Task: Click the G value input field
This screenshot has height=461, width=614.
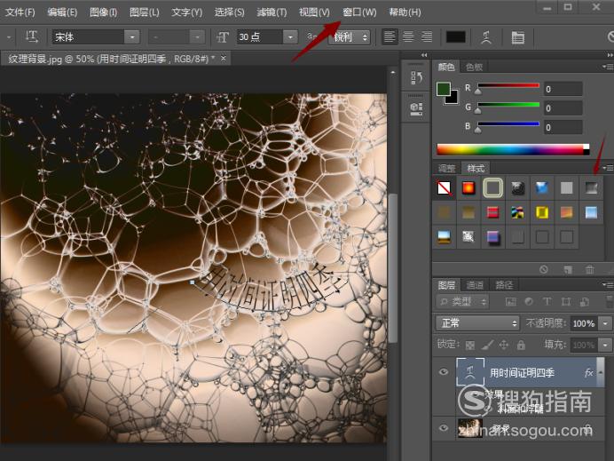Action: (x=563, y=107)
